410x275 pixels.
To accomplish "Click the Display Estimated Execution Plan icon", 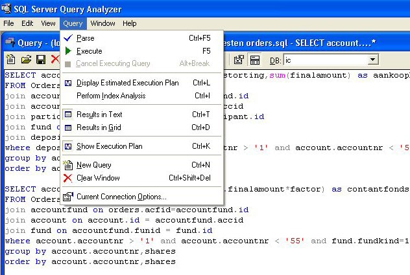I will point(68,83).
